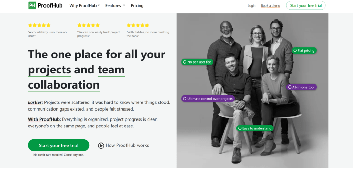
Task: Click the "Earlier:" label text
Action: pos(36,103)
